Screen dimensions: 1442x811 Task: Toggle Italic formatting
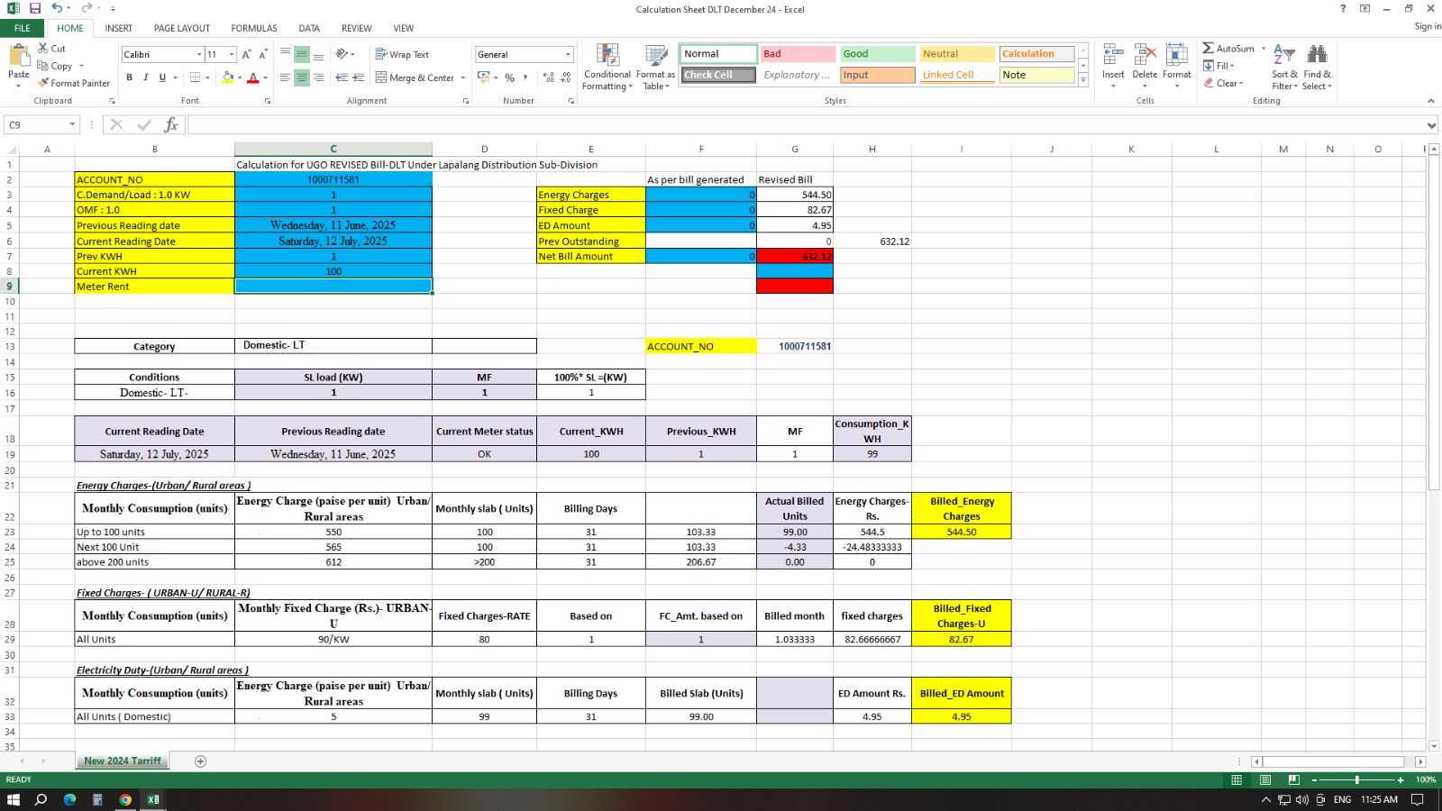click(x=146, y=77)
